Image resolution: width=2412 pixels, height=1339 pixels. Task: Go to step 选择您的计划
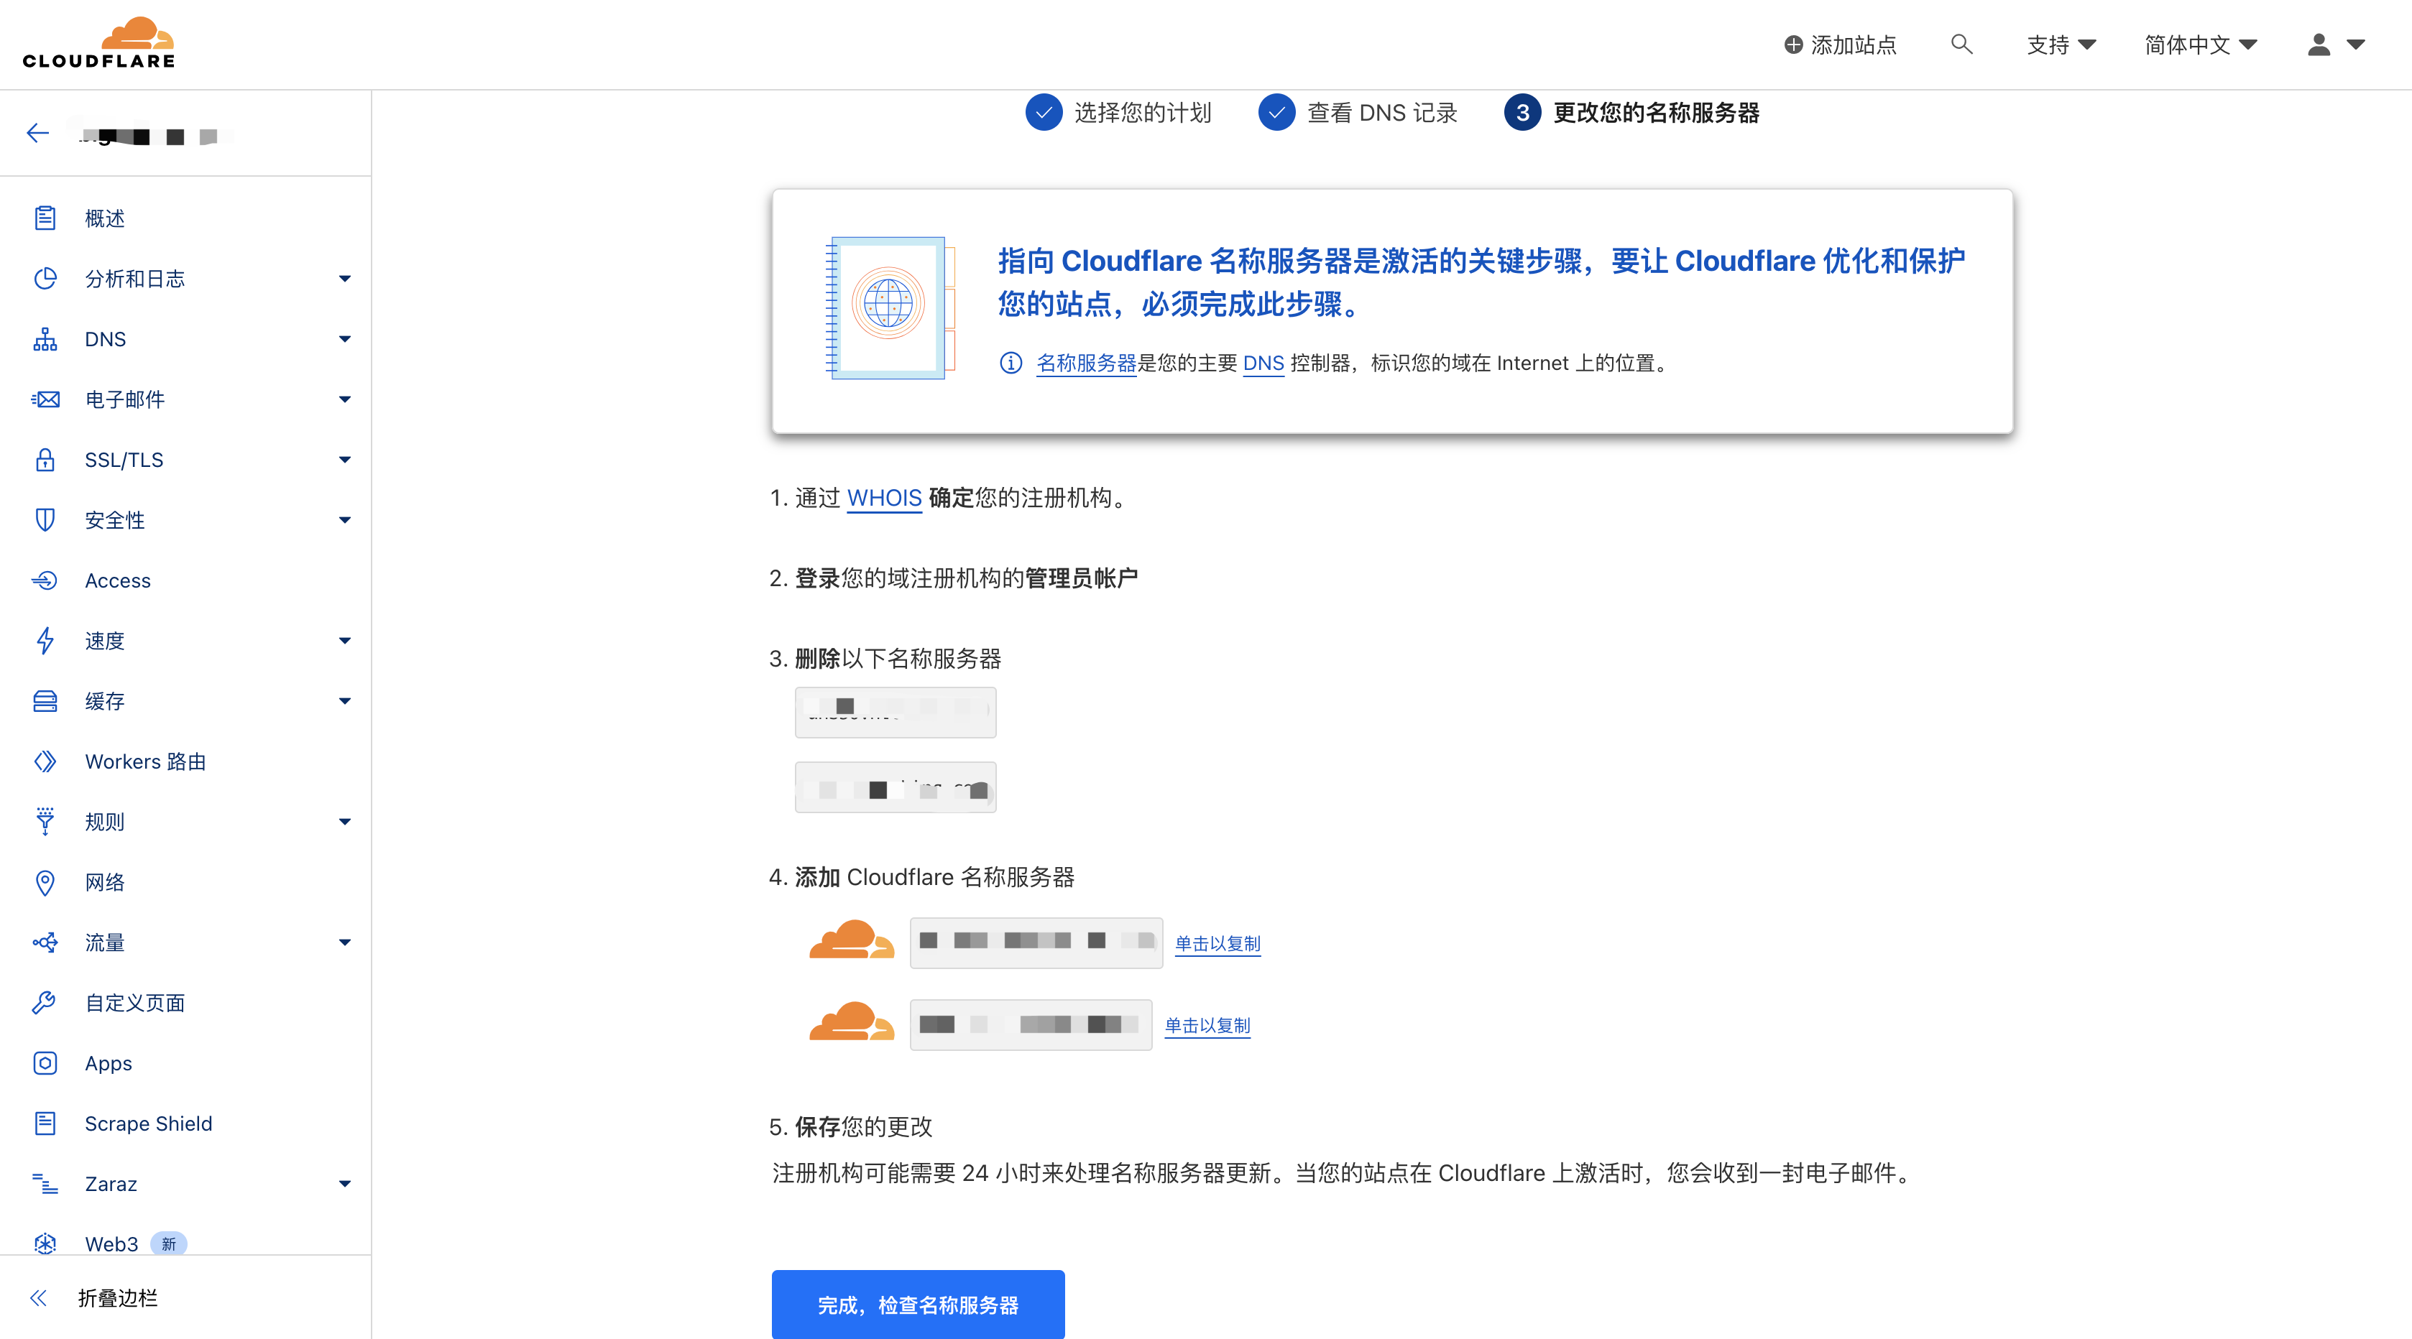click(x=1119, y=112)
